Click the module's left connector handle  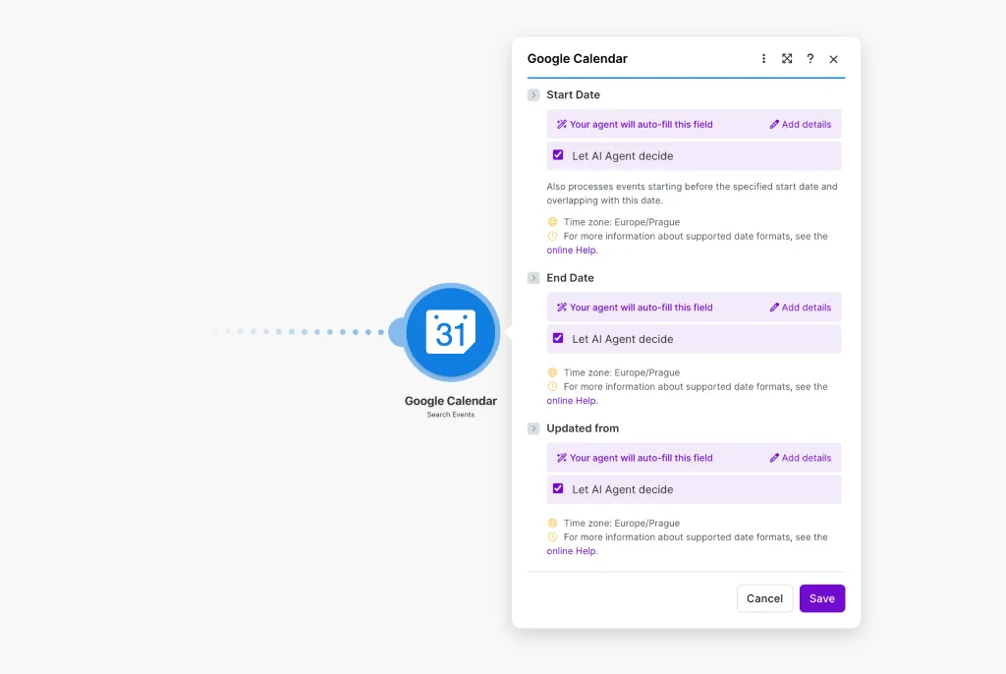point(397,332)
